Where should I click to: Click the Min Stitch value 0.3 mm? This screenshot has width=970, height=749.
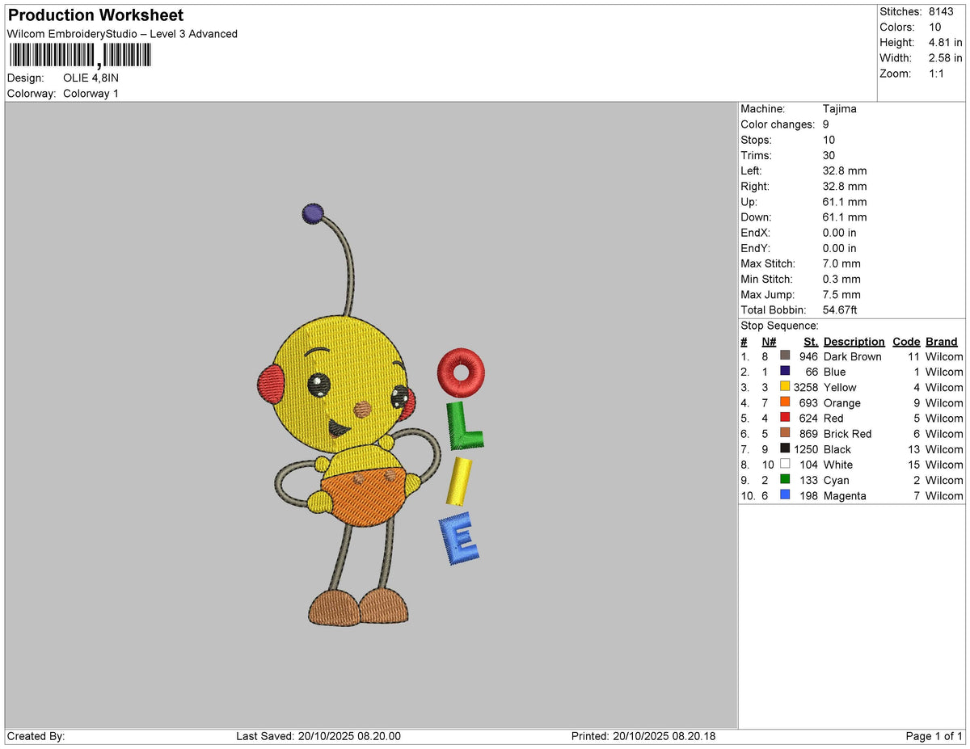pyautogui.click(x=841, y=279)
